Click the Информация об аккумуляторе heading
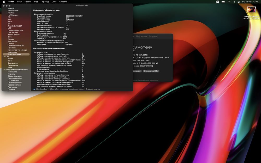 [x=47, y=10]
